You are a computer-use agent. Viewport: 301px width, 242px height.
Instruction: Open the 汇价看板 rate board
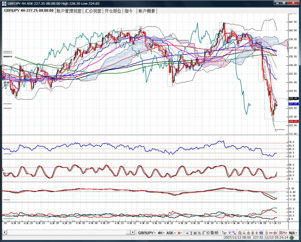pyautogui.click(x=210, y=233)
